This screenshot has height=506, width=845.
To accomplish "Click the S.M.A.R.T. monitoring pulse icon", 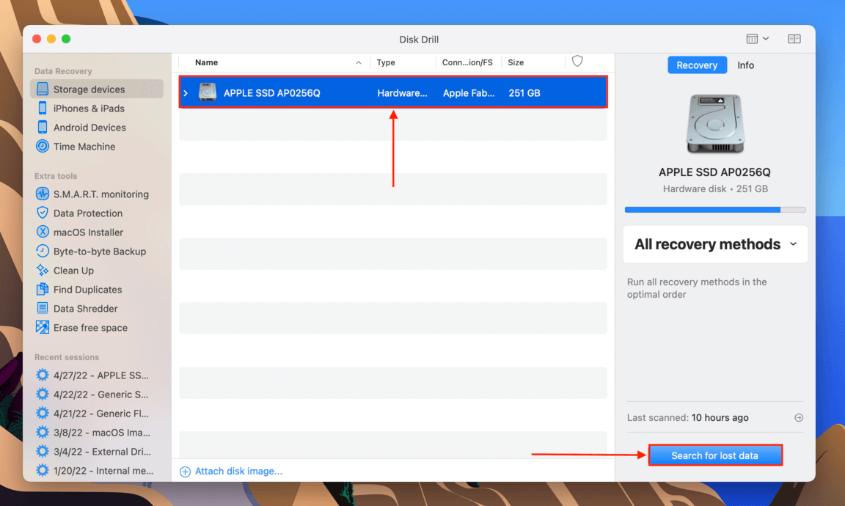I will pos(42,194).
